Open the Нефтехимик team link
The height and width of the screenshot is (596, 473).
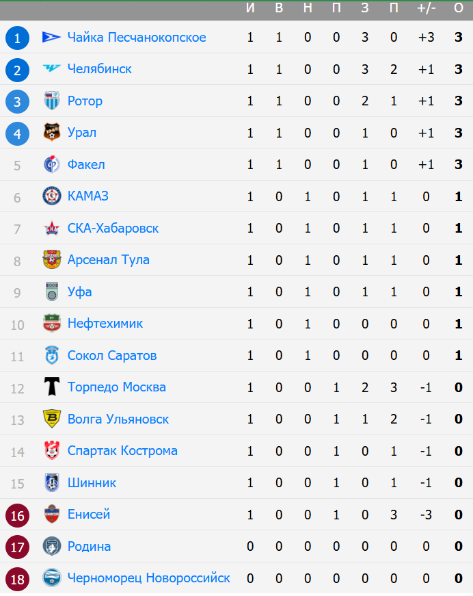tap(105, 324)
